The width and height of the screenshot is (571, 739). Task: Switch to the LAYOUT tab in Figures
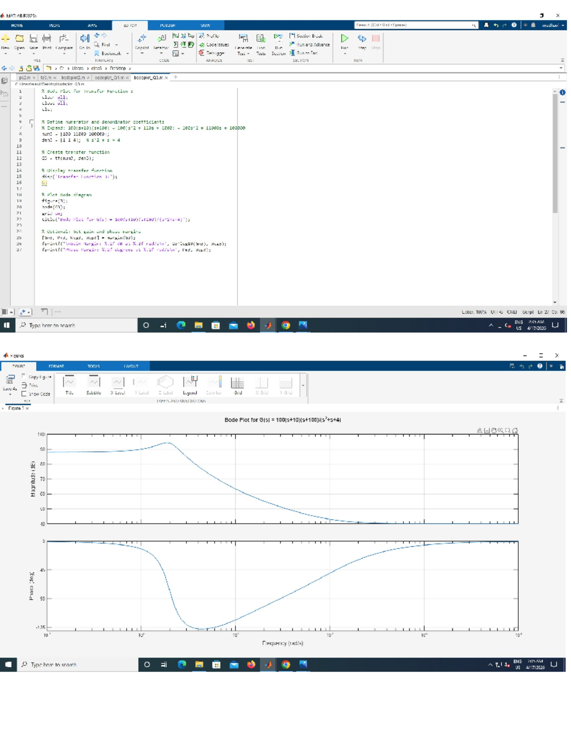click(x=131, y=366)
